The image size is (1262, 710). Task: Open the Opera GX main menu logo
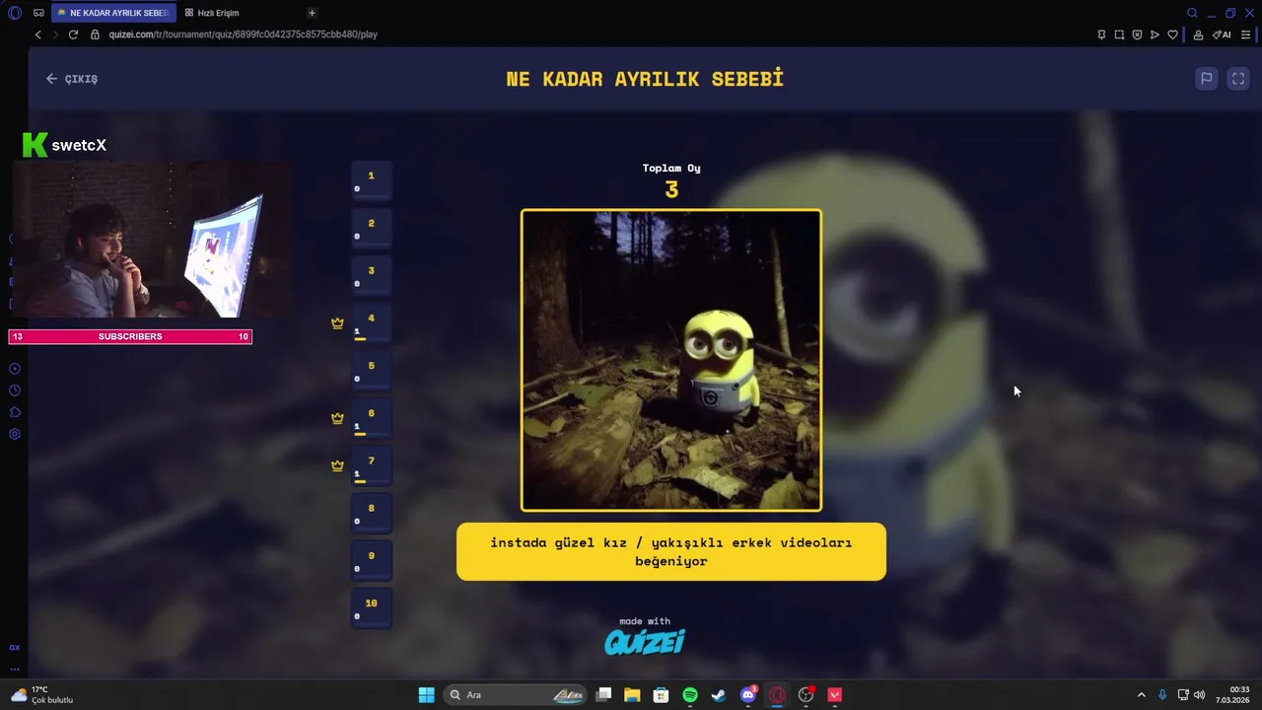[x=14, y=13]
